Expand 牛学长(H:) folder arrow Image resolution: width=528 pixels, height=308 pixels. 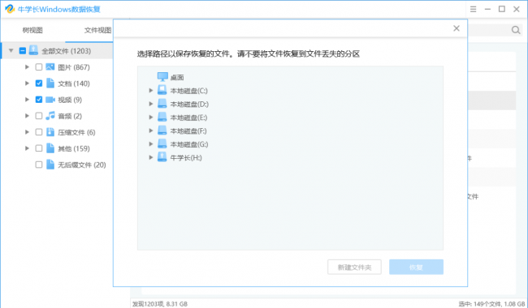point(151,157)
